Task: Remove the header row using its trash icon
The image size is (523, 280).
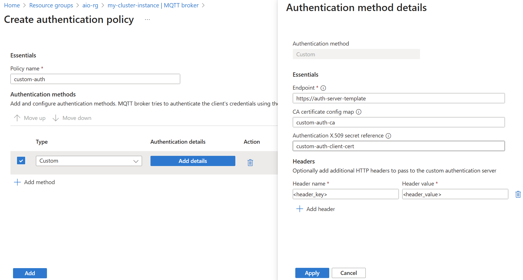Action: coord(518,194)
